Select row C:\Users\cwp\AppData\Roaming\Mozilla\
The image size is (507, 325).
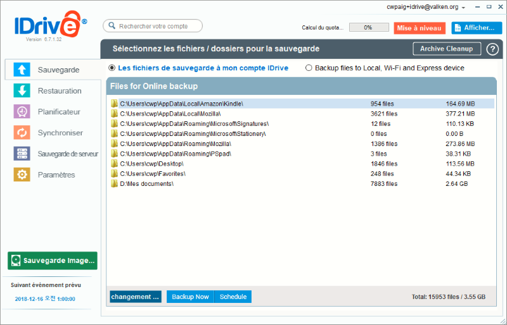click(x=302, y=144)
